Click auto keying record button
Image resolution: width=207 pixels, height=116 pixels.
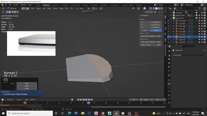point(72,100)
